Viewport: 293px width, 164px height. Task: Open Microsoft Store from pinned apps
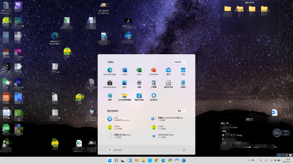pos(110,84)
